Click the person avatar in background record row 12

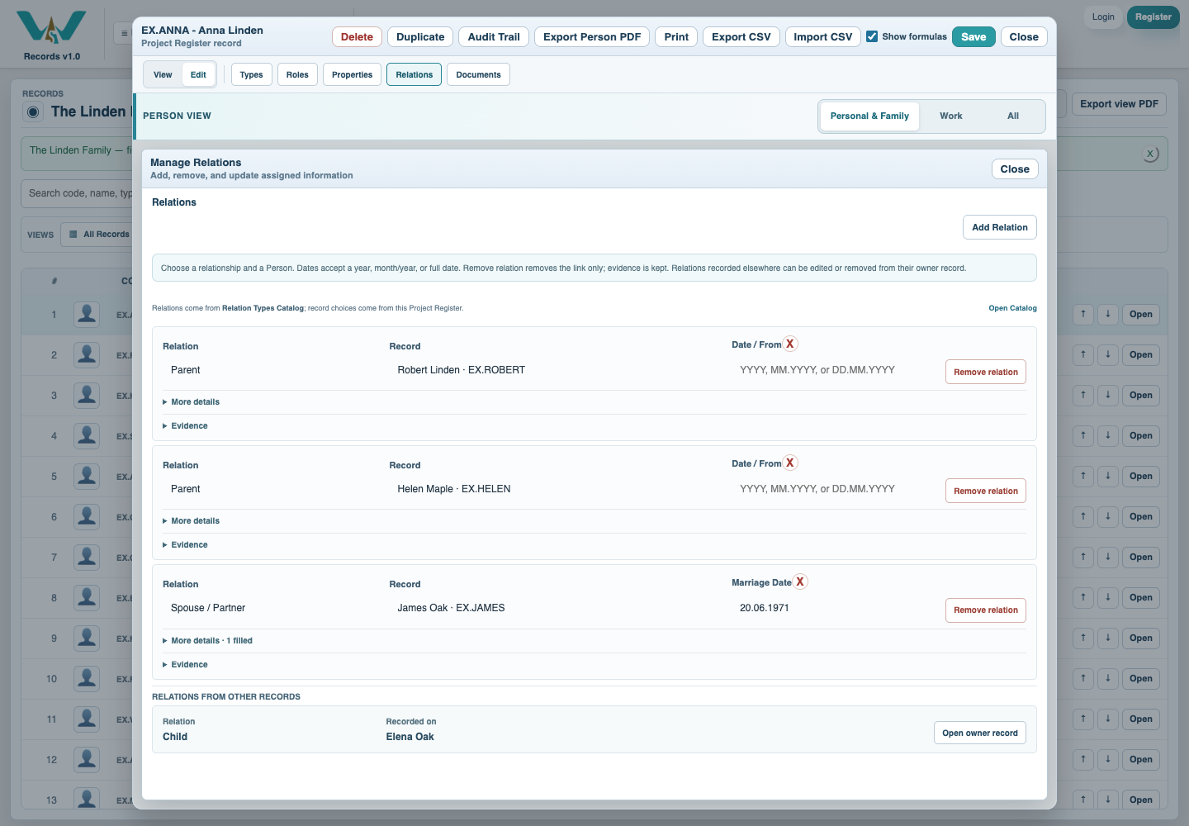(87, 759)
